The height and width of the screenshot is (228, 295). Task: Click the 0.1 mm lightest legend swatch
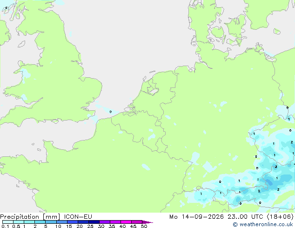(8, 222)
